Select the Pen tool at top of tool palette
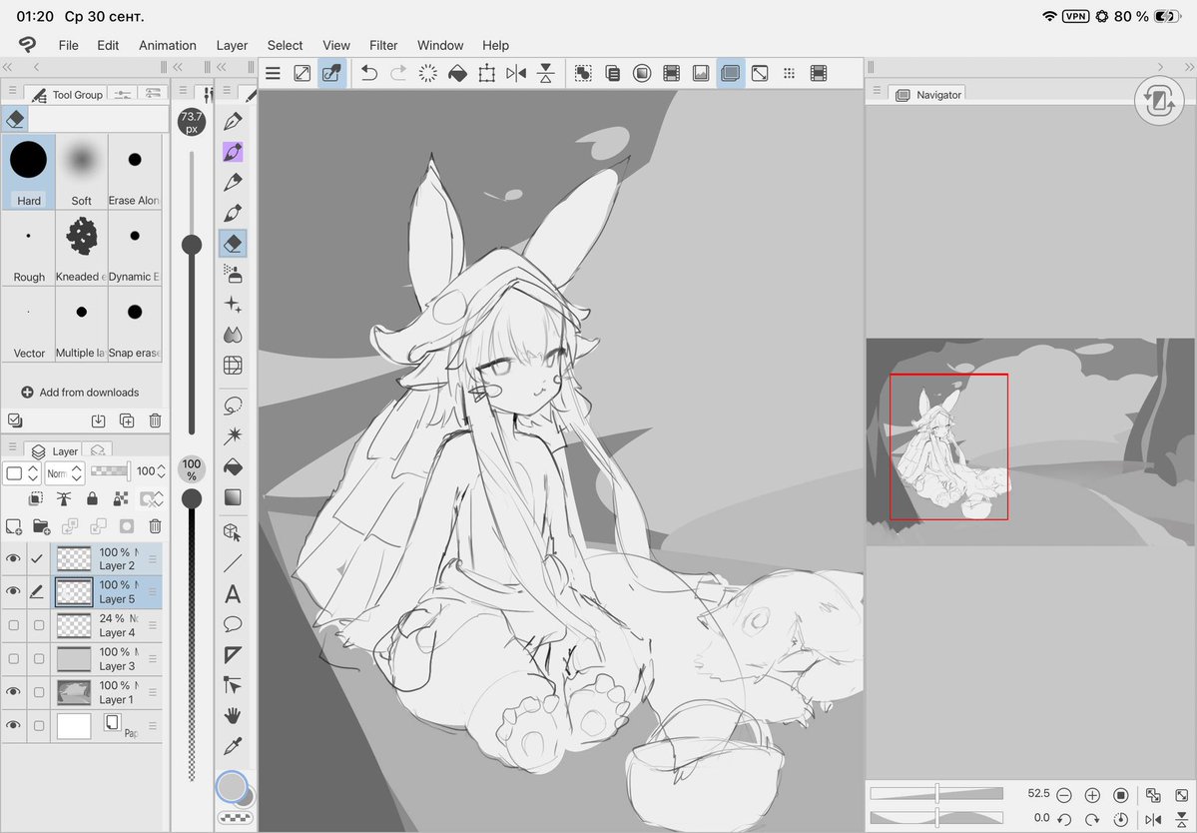The width and height of the screenshot is (1197, 833). tap(233, 121)
